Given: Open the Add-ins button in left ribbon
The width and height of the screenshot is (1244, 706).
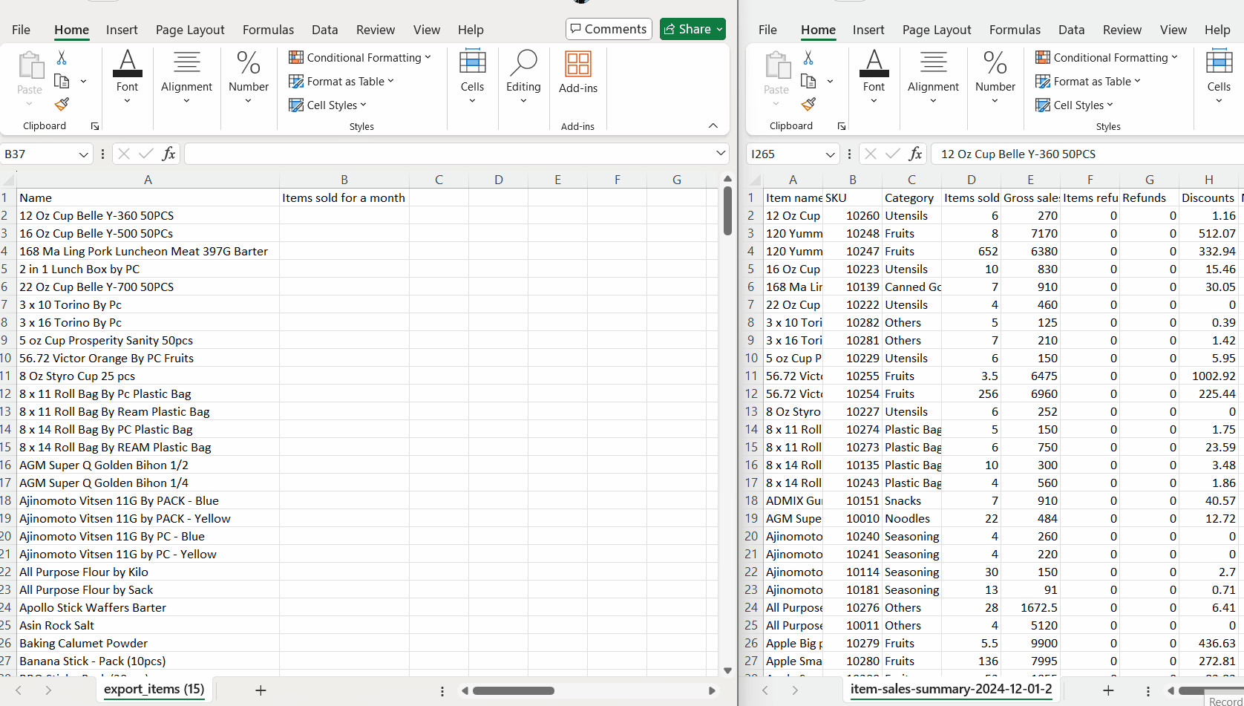Looking at the screenshot, I should 577,73.
